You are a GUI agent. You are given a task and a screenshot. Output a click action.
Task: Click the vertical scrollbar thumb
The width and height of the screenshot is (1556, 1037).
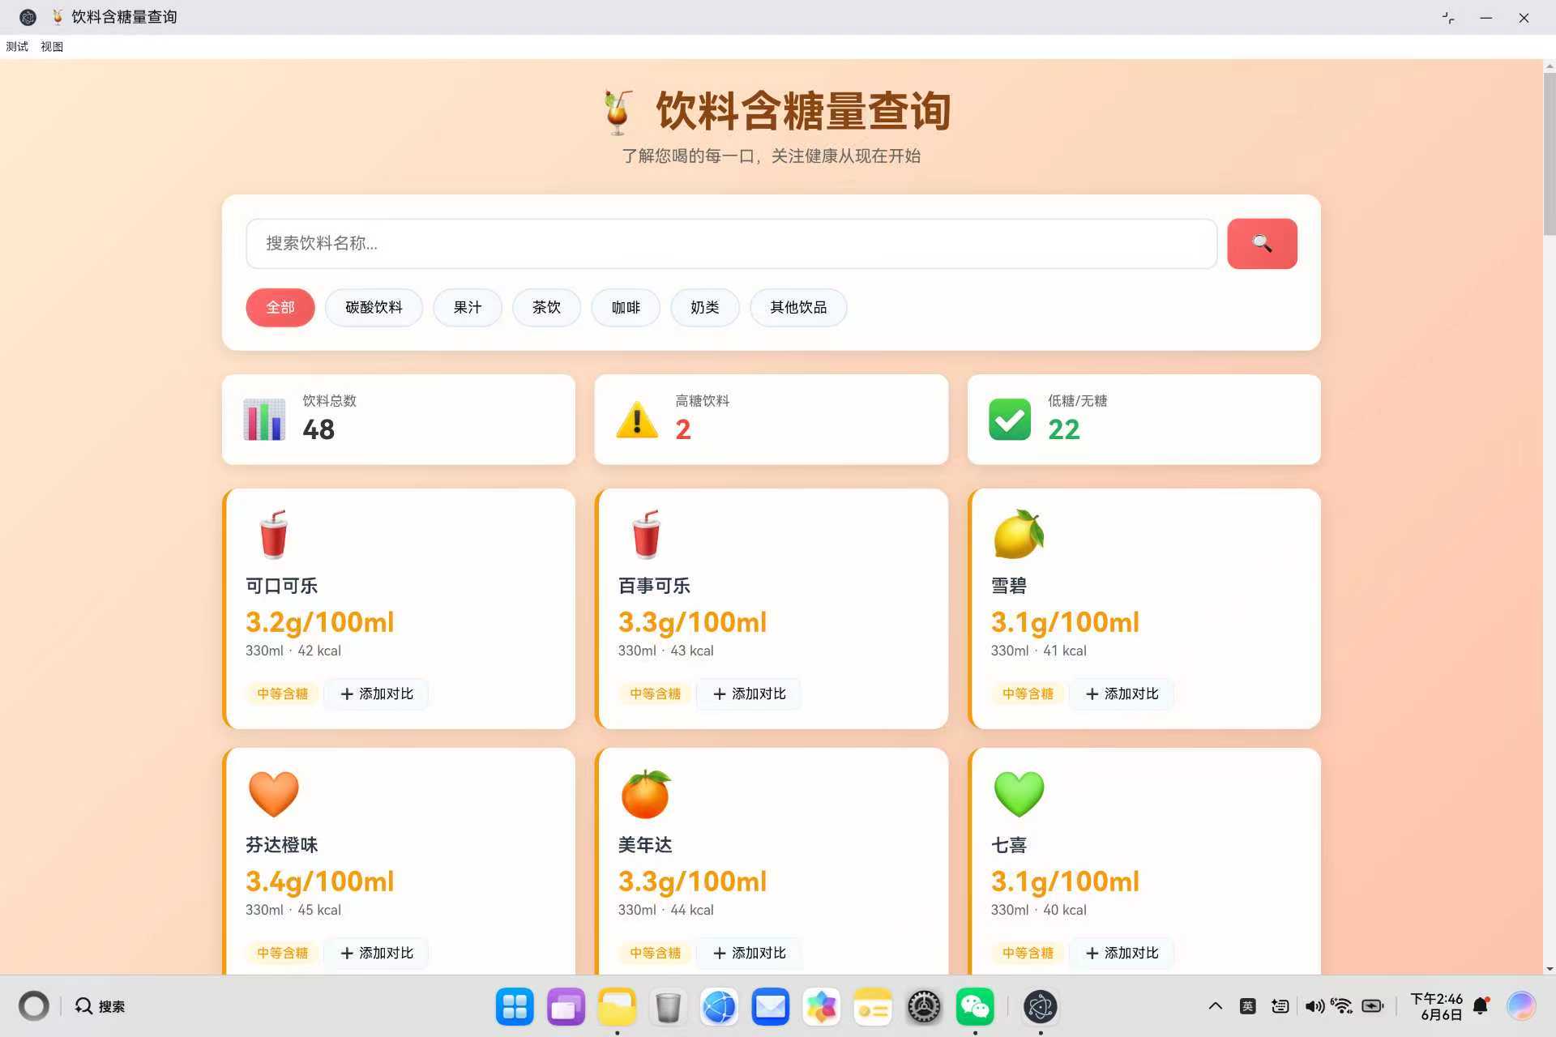pyautogui.click(x=1549, y=154)
